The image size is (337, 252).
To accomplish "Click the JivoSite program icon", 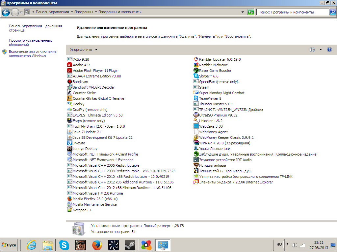I will click(x=69, y=143).
